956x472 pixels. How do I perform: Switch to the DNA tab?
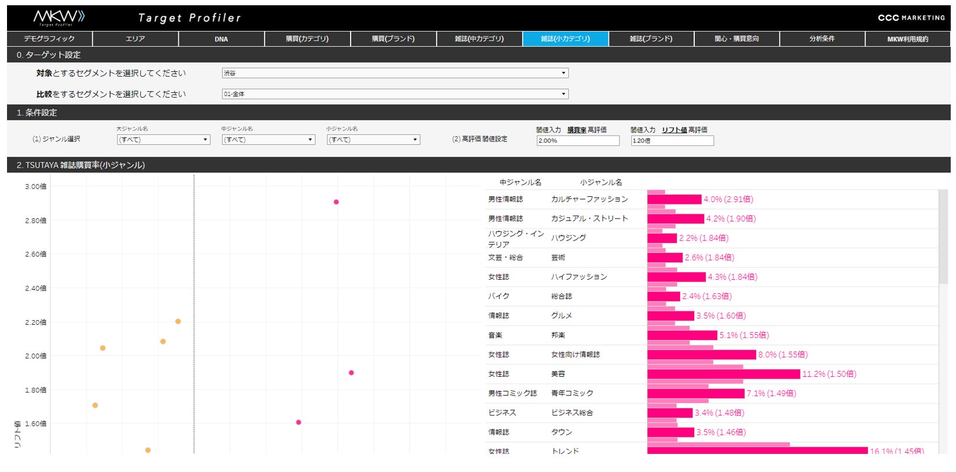point(221,39)
